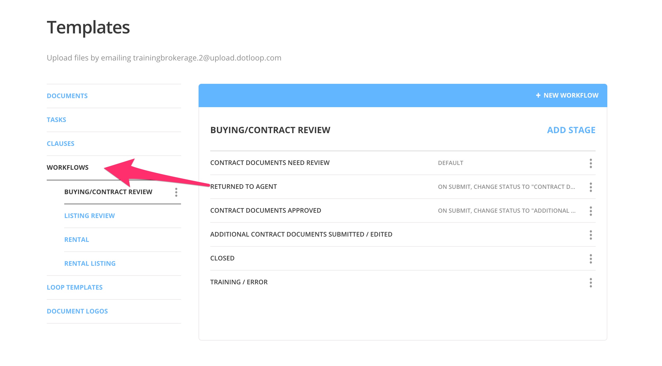Screen dimensions: 662x366
Task: Open options menu next to BUYING/CONTRACT REVIEW workflow
Action: (177, 192)
